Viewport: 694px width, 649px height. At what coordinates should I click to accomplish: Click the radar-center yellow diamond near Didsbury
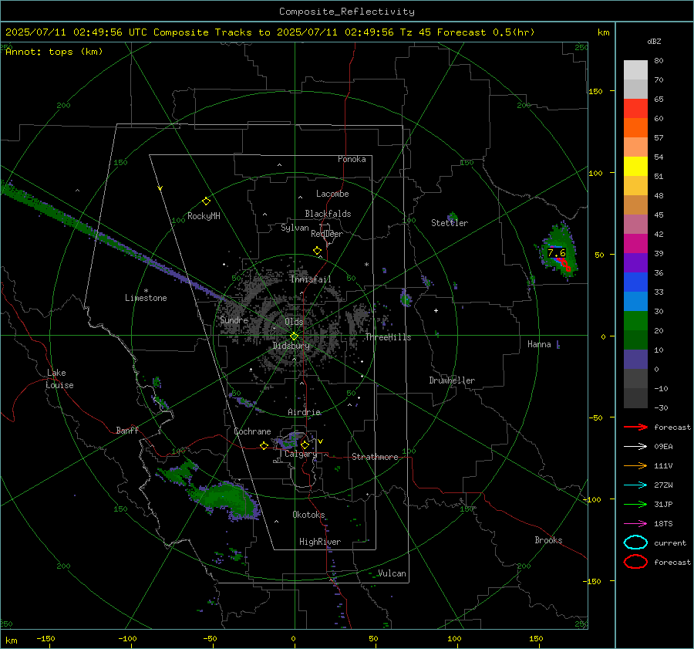point(294,336)
